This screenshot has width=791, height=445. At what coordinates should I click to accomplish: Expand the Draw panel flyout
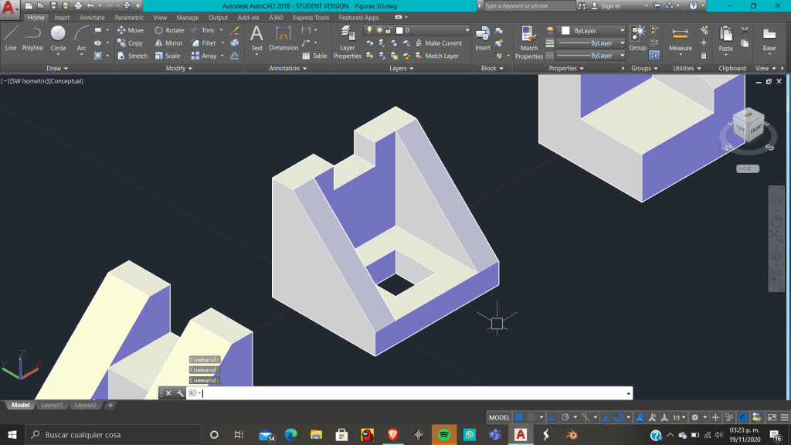click(x=58, y=68)
